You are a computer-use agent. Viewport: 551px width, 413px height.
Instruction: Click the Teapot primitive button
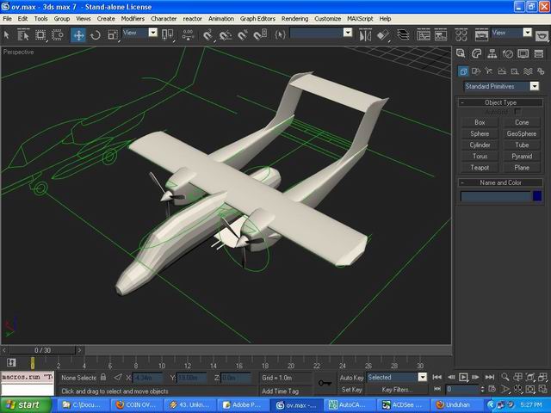(x=480, y=168)
